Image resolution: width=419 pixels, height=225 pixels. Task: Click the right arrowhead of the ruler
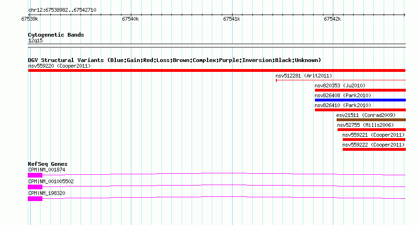pyautogui.click(x=404, y=15)
